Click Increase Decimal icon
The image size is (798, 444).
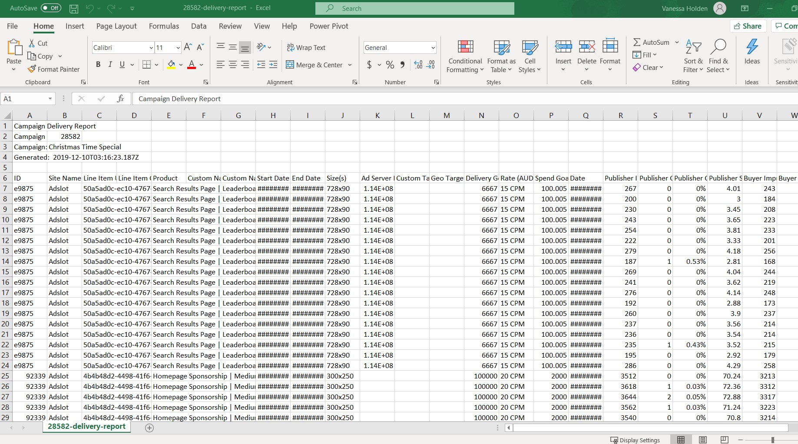(418, 65)
